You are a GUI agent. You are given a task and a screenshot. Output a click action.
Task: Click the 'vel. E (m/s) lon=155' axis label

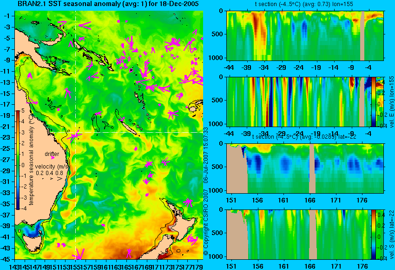pos(391,102)
